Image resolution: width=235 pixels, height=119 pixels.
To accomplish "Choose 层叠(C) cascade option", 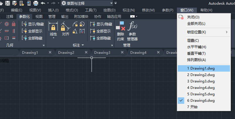I will [204, 41].
